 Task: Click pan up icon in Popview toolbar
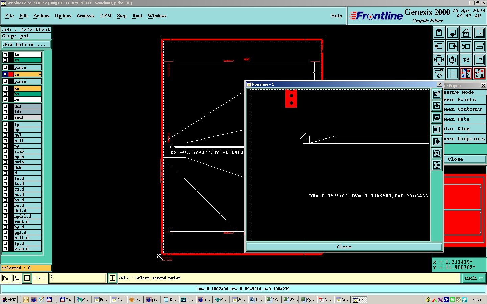[x=437, y=106]
